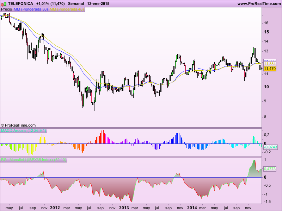Click the candlestick chart icon beside TELEFONICA
This screenshot has width=282, height=211.
point(4,4)
